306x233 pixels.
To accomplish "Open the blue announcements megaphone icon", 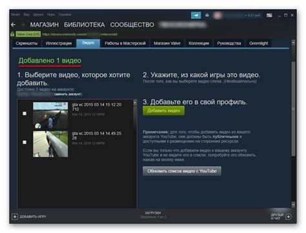I will coord(196,15).
